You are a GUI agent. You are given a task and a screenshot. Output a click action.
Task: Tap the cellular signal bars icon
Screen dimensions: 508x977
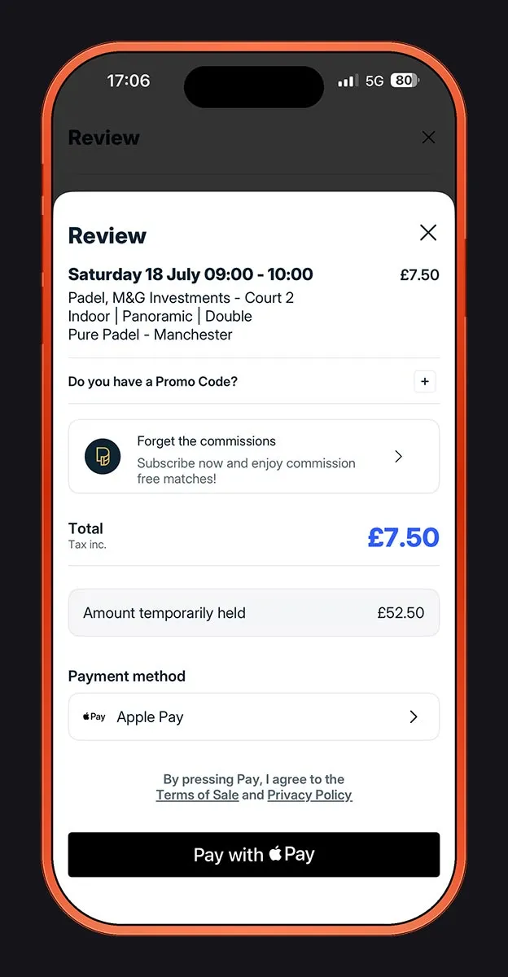click(348, 81)
